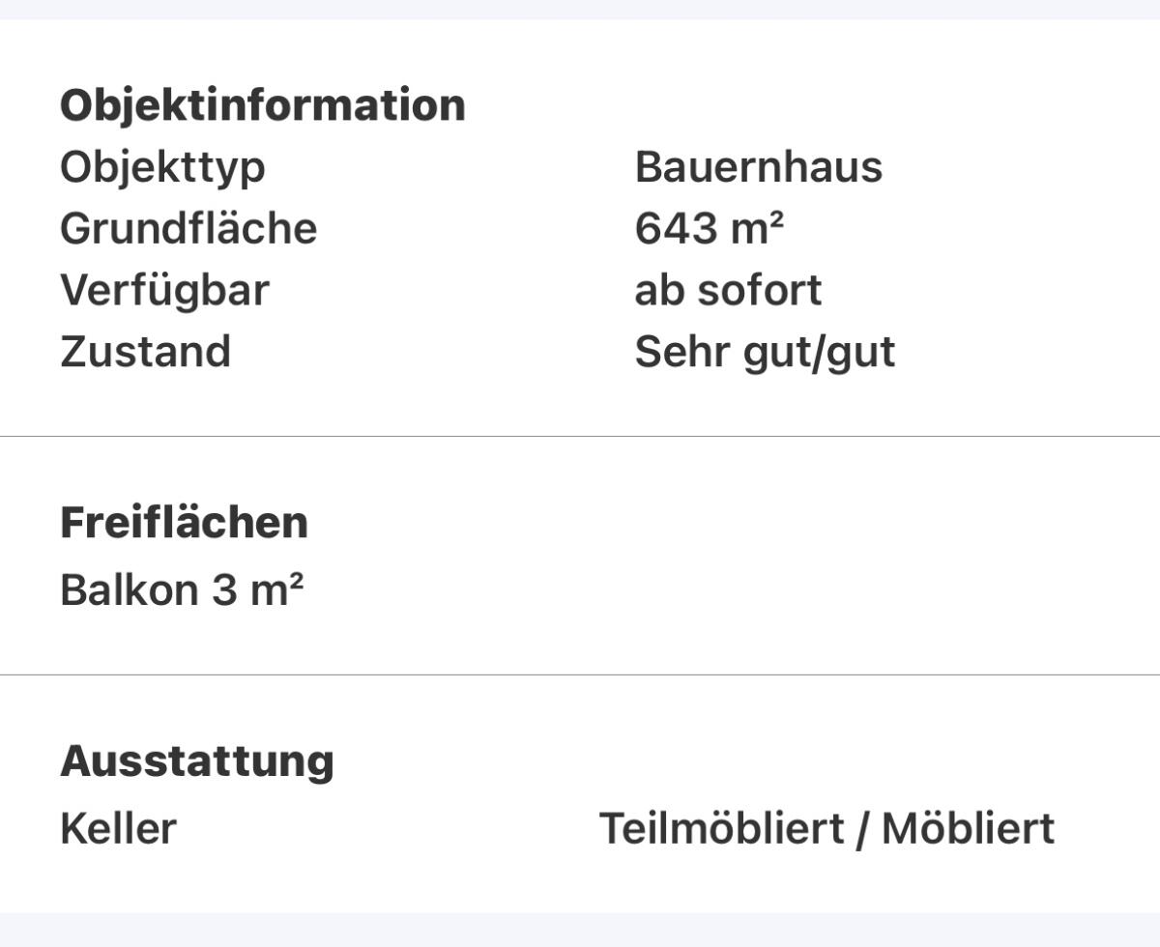The height and width of the screenshot is (947, 1160).
Task: Click the Verfügbar label
Action: click(164, 291)
